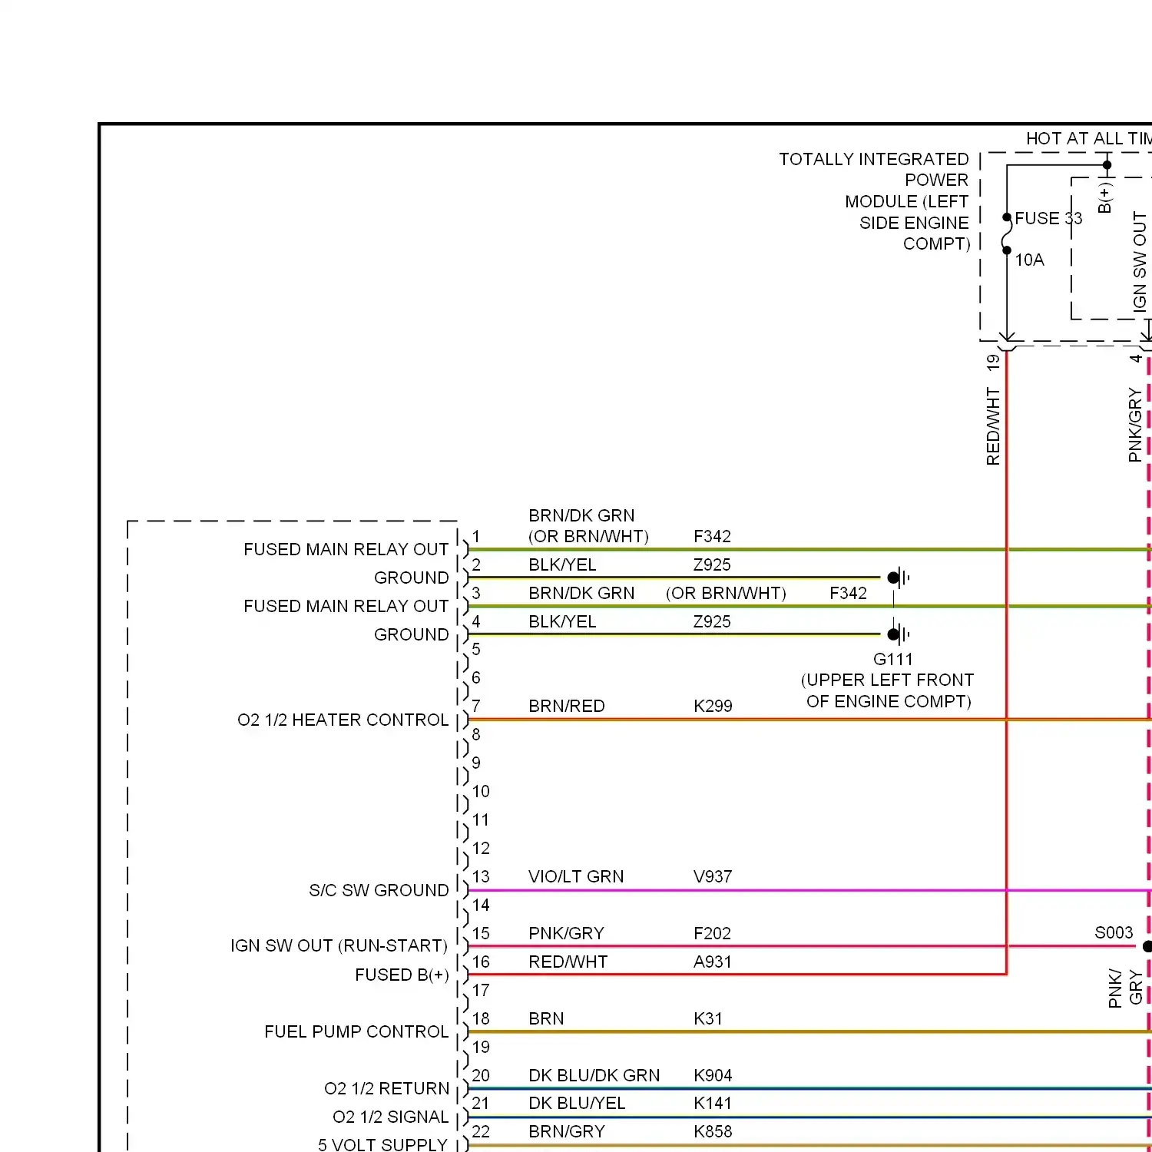Click the "F202" circuit code
Viewport: 1152px width, 1152px height.
(712, 934)
